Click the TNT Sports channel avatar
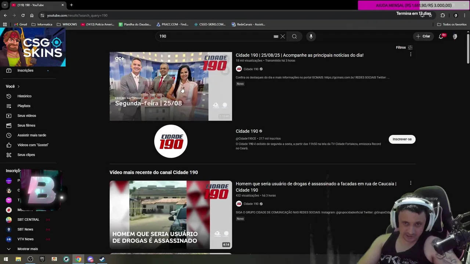 coord(9,200)
